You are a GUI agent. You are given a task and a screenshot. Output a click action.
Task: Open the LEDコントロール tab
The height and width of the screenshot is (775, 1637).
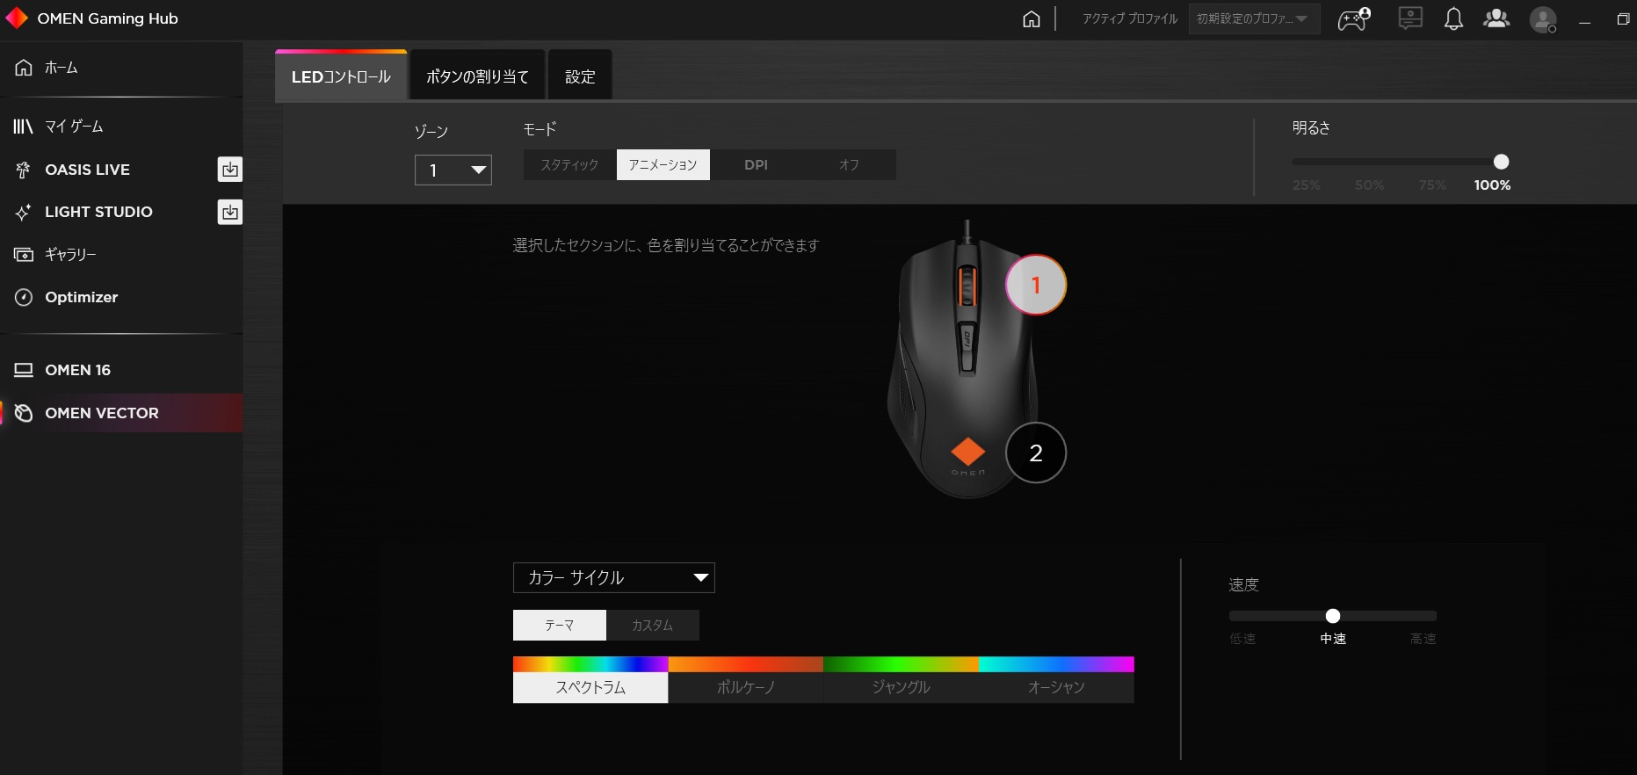341,76
